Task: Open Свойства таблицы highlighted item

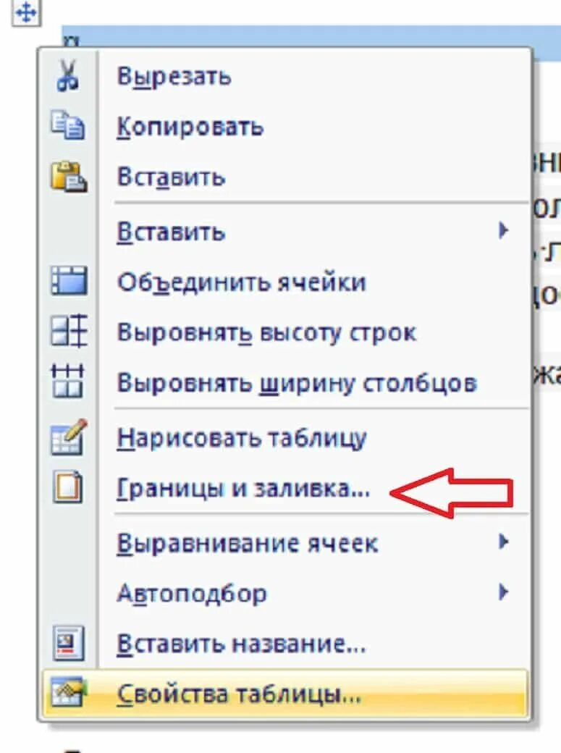Action: (x=284, y=693)
